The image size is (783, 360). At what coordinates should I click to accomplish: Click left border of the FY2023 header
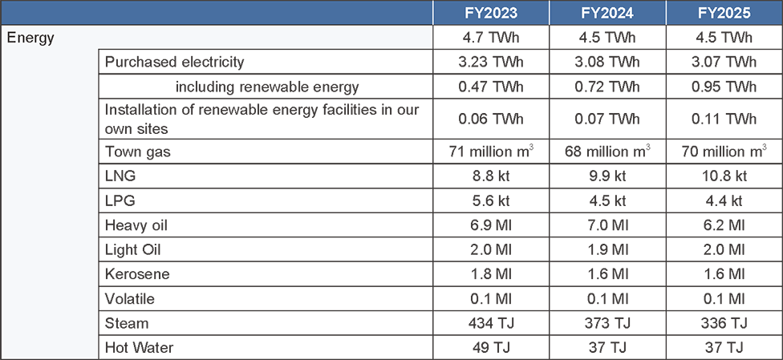pos(433,13)
